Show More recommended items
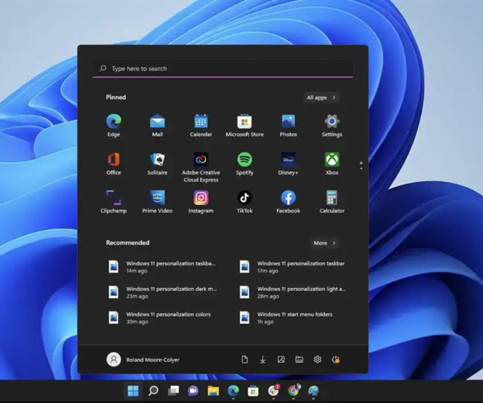 pyautogui.click(x=325, y=243)
